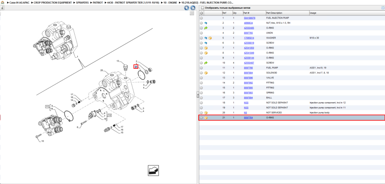Screen dimensions: 385x184
Task: Select callout 20 in the diagram
Action: [x=101, y=70]
